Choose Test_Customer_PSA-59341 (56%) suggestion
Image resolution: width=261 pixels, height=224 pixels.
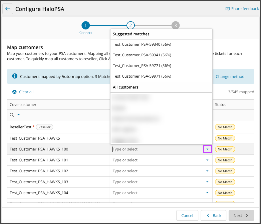coord(142,55)
